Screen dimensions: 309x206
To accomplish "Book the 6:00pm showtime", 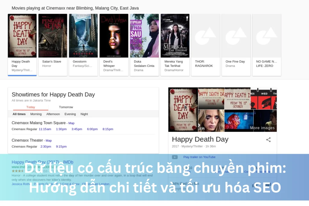I will (92, 129).
